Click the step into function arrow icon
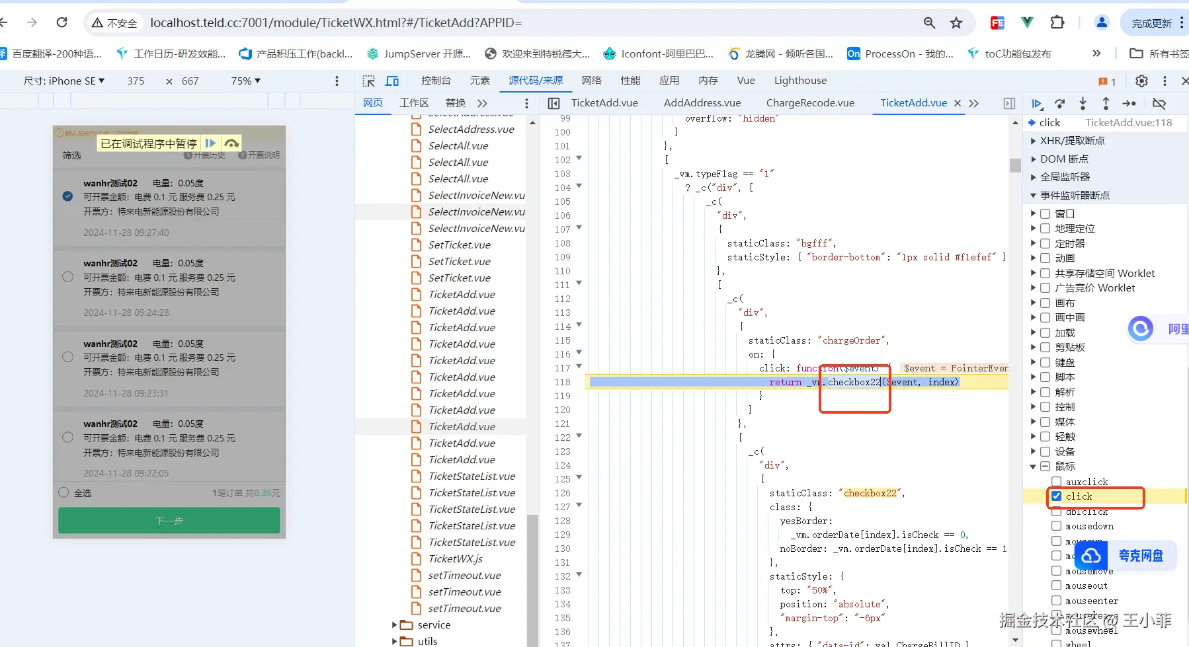This screenshot has height=647, width=1189. click(x=1083, y=104)
